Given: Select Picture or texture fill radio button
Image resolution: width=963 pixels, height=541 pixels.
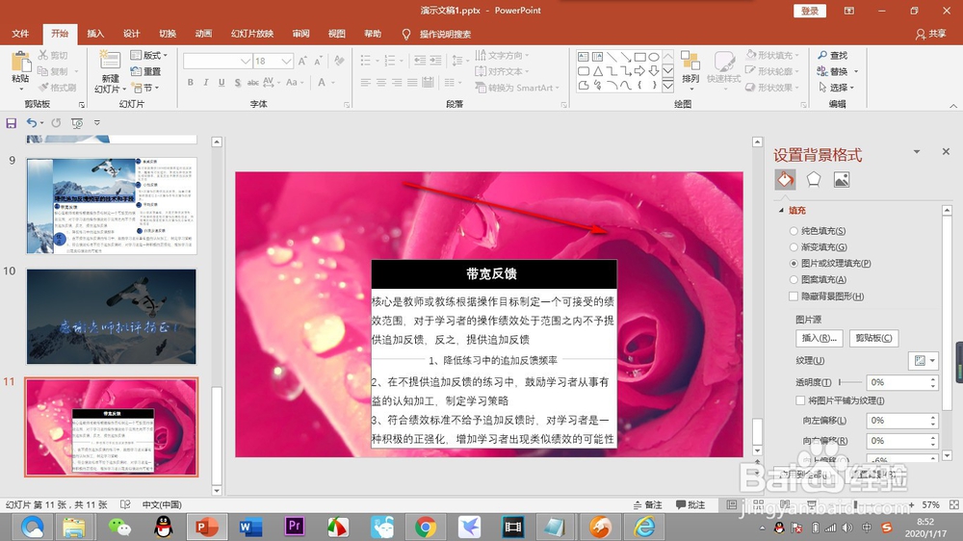Looking at the screenshot, I should (x=794, y=264).
